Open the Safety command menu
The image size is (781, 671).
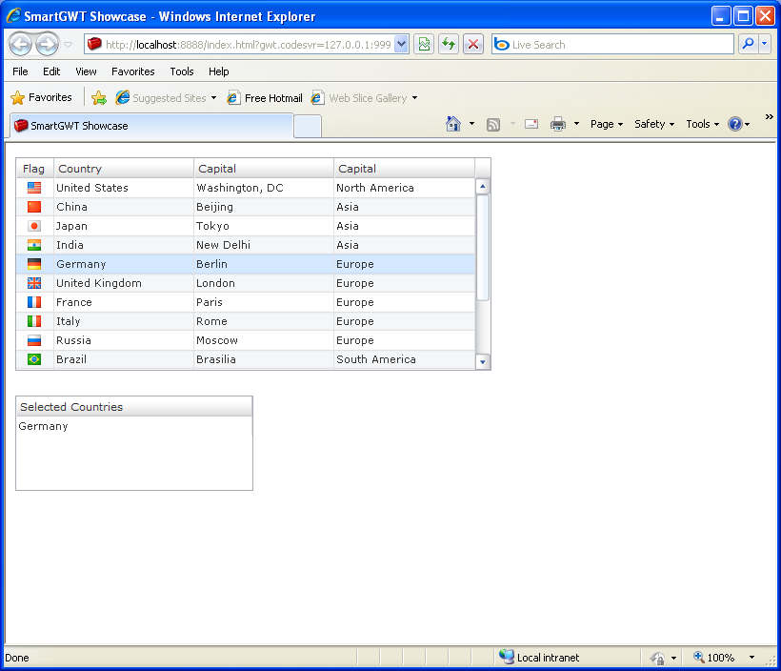pos(654,124)
